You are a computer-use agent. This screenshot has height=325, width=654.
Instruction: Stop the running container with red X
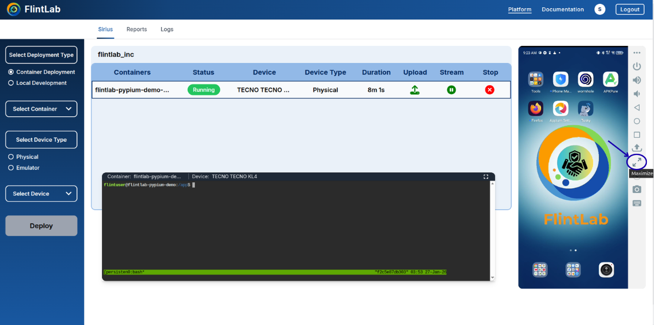(490, 90)
